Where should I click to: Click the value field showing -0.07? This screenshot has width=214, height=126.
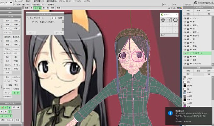tap(169, 35)
